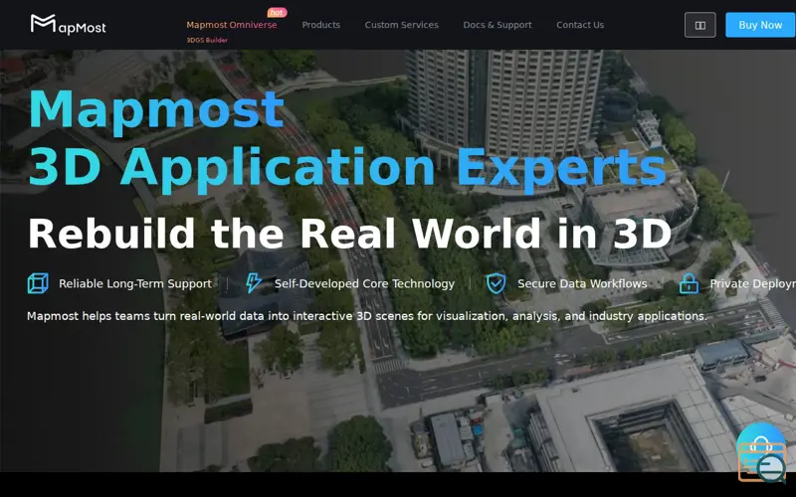Open the Mapmost Omniverse menu
The width and height of the screenshot is (796, 497).
tap(232, 25)
